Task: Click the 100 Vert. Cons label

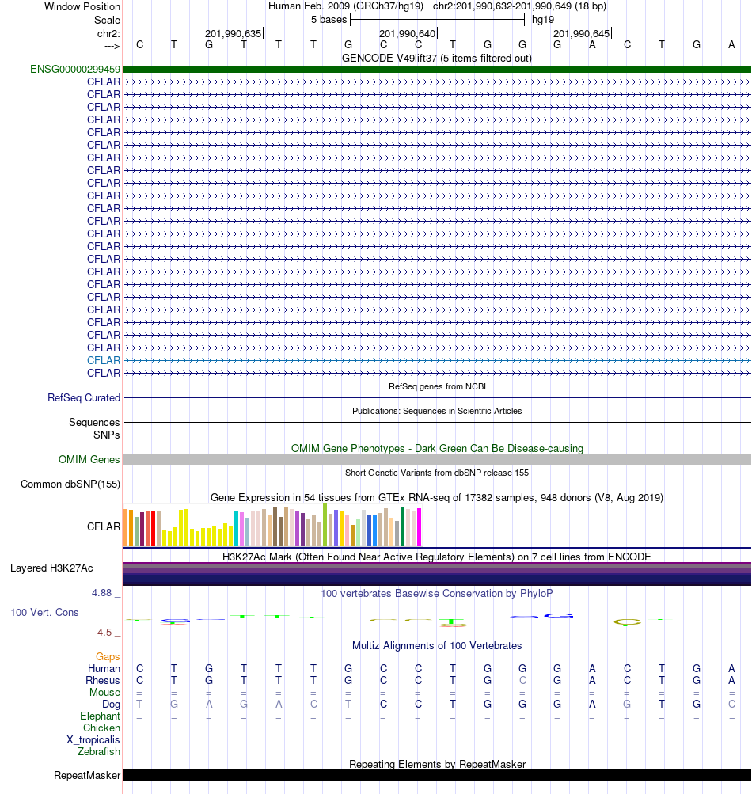Action: [44, 612]
